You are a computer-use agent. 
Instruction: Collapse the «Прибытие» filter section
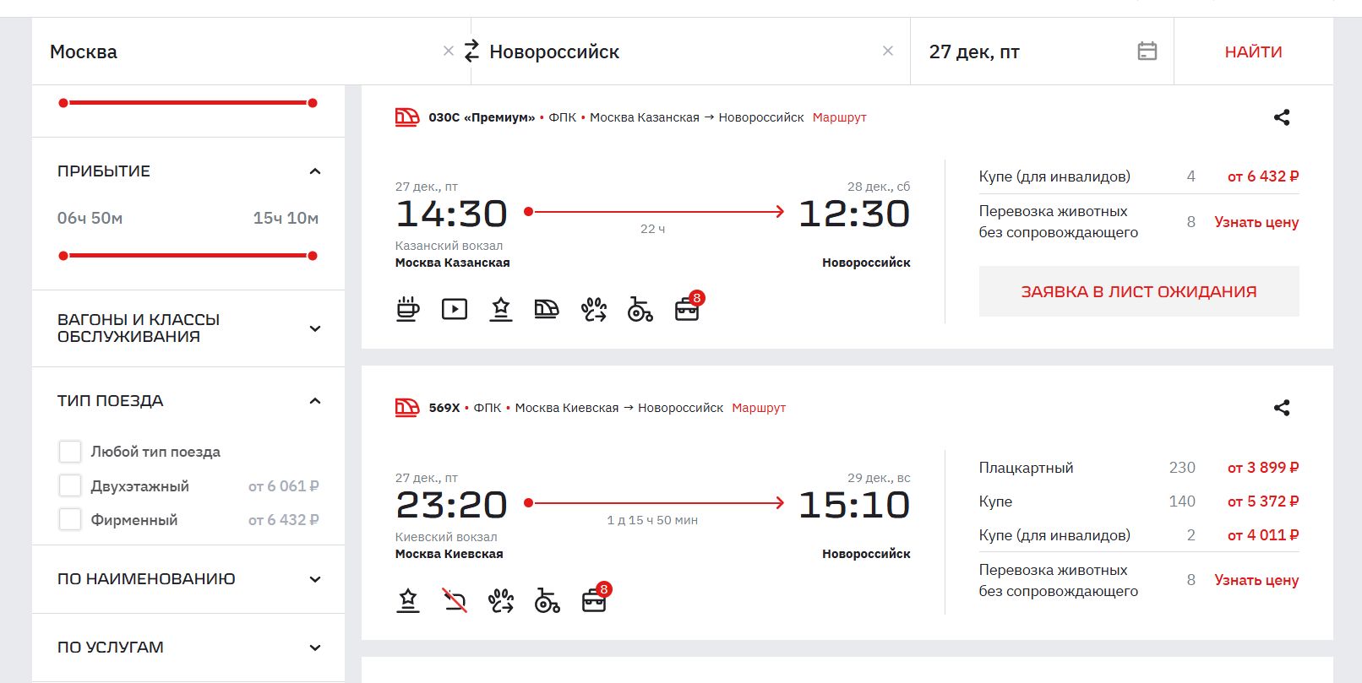pyautogui.click(x=315, y=171)
